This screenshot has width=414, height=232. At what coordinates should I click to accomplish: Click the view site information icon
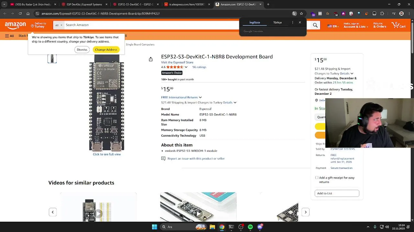tap(38, 14)
